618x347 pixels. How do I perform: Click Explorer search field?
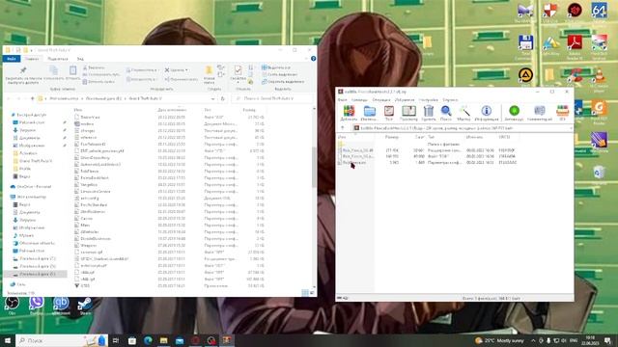(x=272, y=98)
